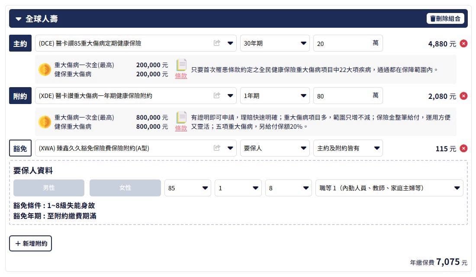Open share icon for DCE plan
476x277 pixels.
pos(217,43)
